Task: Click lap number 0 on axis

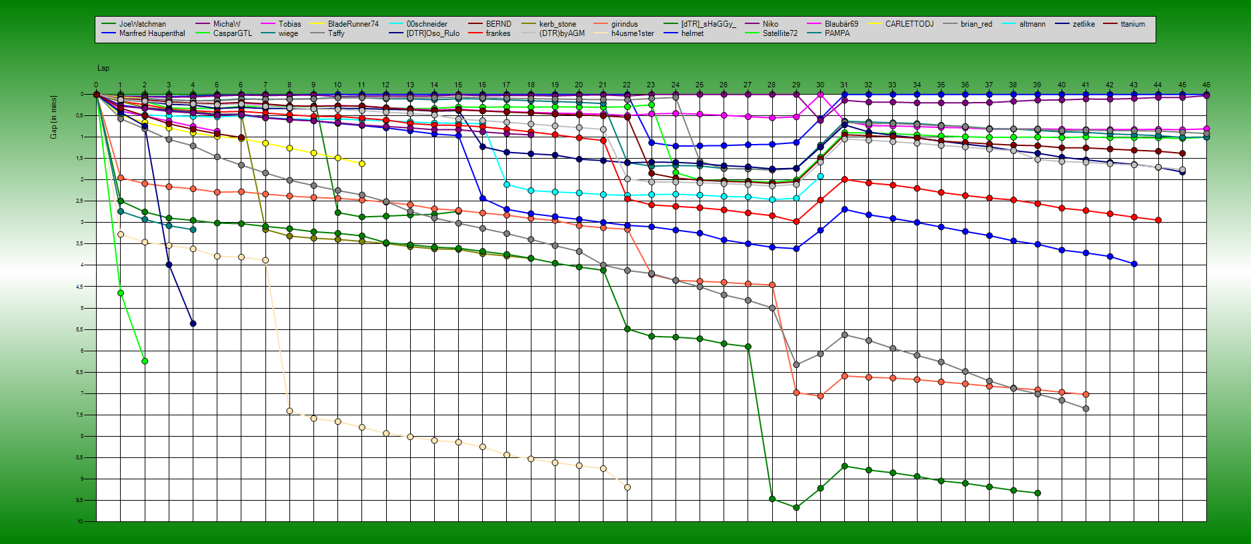Action: pos(96,85)
